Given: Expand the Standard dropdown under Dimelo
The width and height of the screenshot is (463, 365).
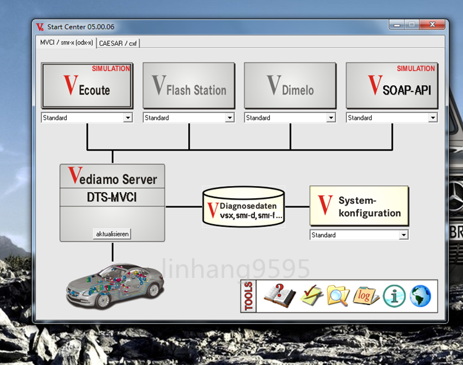Looking at the screenshot, I should (331, 117).
